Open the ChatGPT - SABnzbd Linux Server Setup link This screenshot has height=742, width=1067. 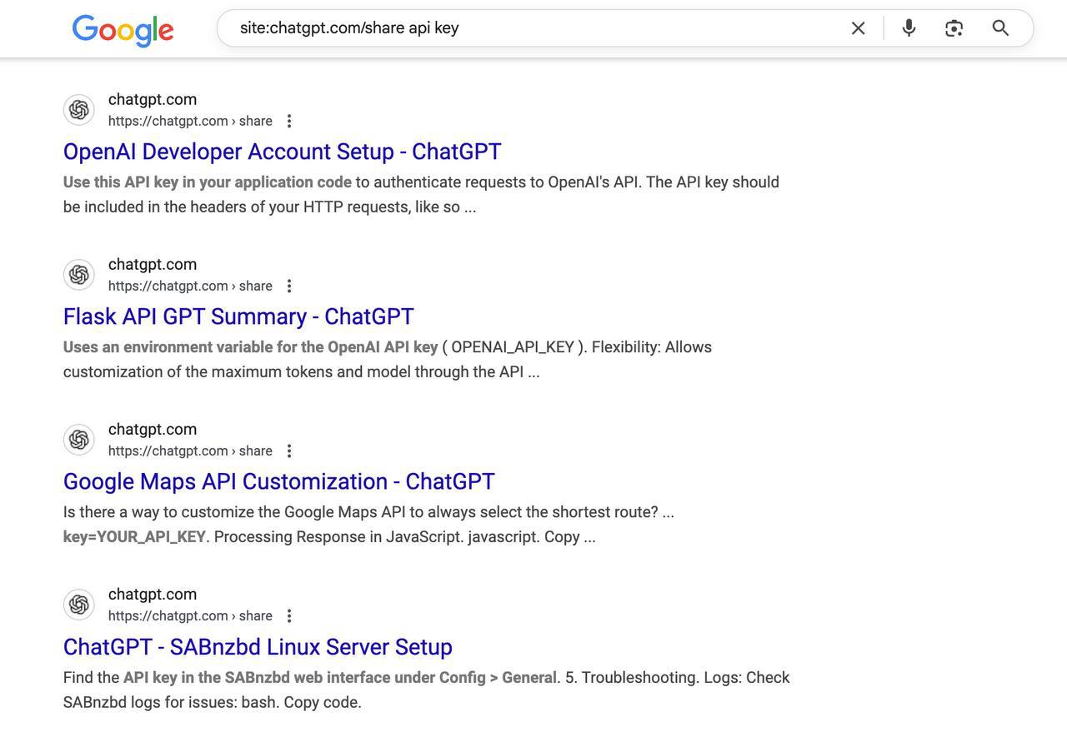tap(258, 647)
